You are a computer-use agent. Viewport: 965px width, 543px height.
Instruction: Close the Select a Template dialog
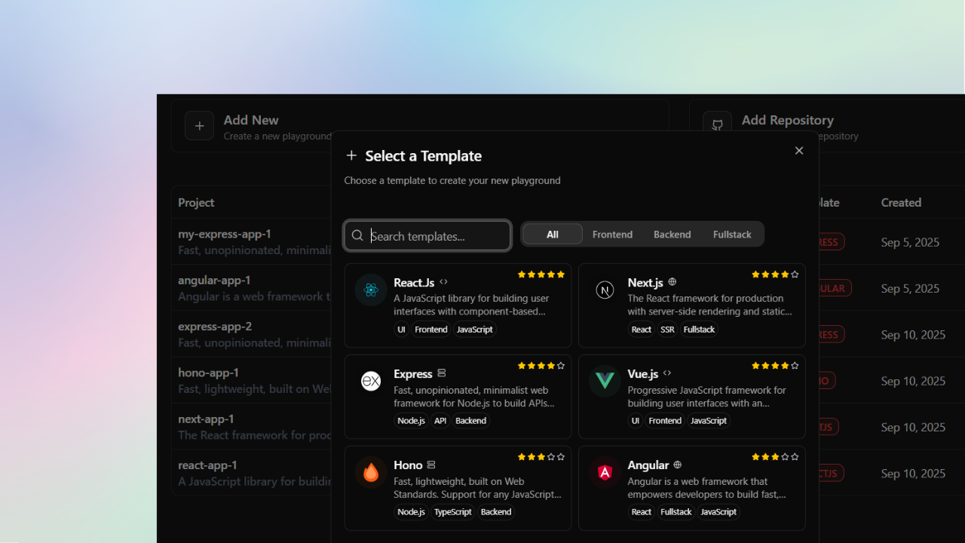point(799,150)
